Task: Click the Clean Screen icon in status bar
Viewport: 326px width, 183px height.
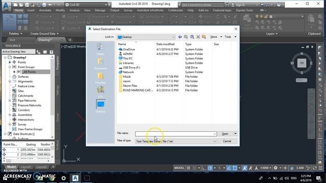Action: click(x=315, y=168)
